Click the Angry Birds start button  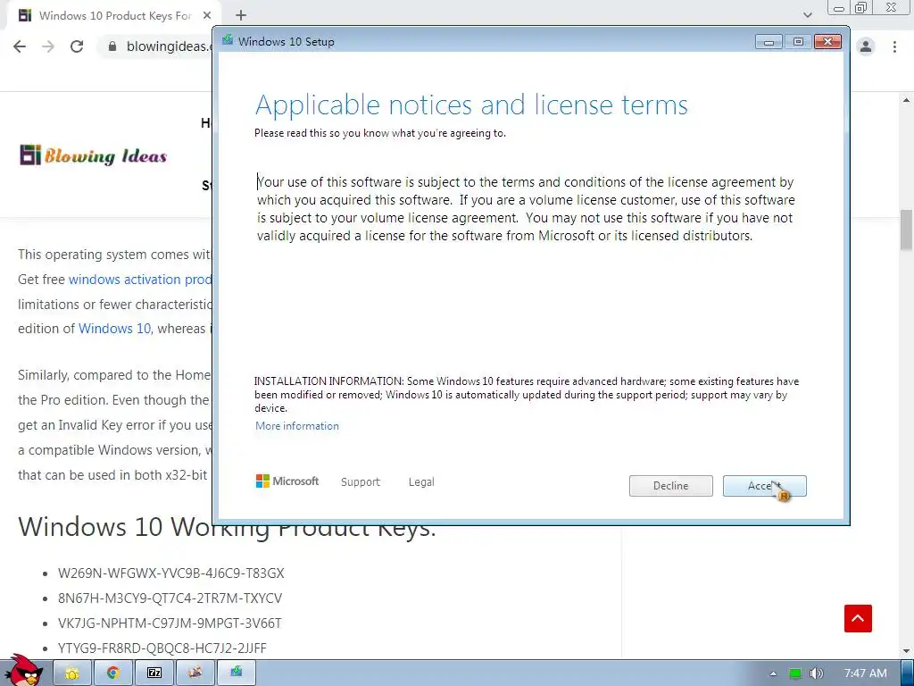[23, 670]
